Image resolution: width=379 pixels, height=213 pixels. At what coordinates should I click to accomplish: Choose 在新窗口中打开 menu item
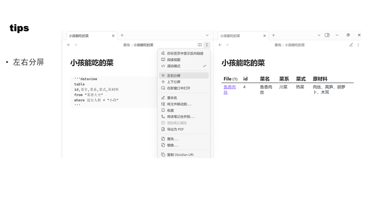[x=184, y=88]
